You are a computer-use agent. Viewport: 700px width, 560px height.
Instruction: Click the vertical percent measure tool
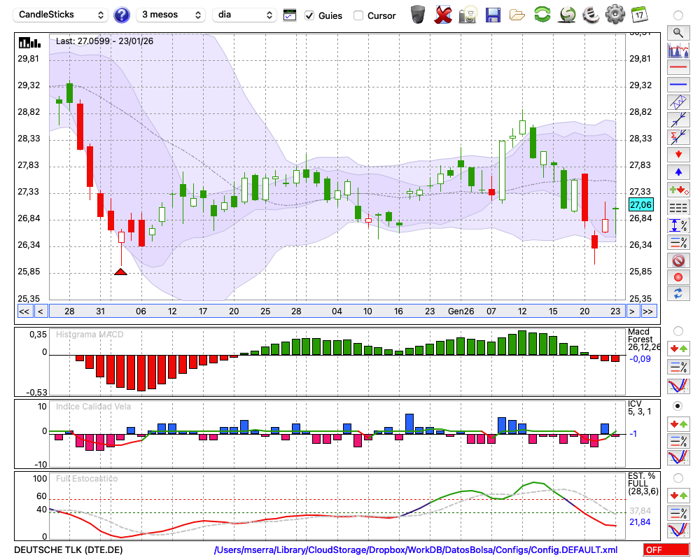pyautogui.click(x=678, y=225)
